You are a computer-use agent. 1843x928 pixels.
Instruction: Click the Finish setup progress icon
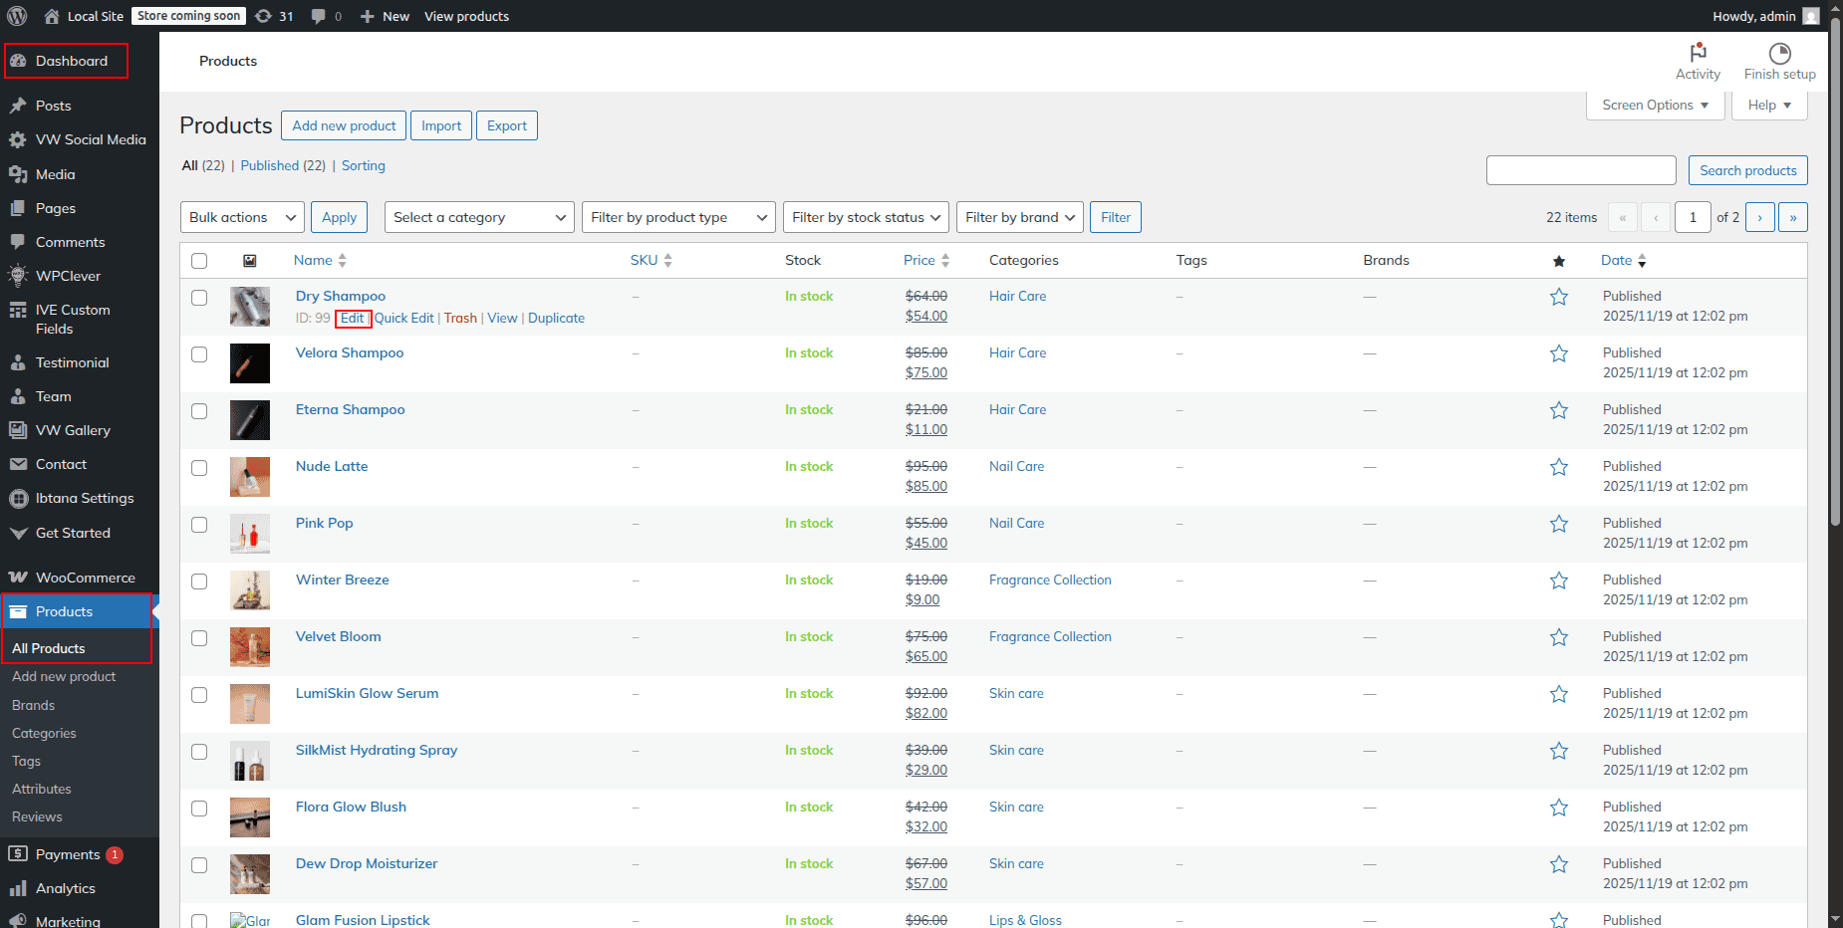[x=1779, y=53]
